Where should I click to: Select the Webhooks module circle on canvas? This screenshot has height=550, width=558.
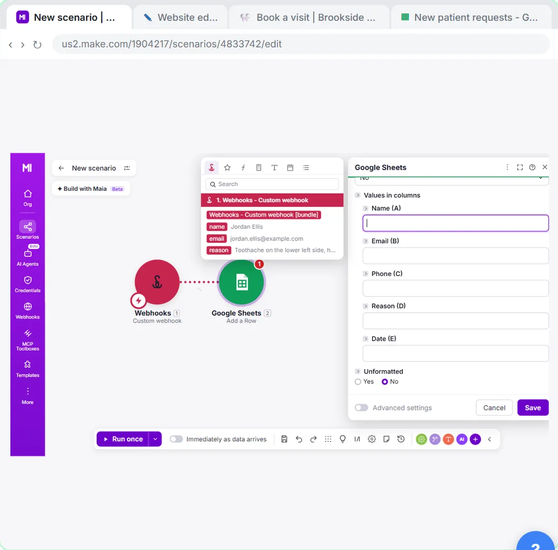tap(157, 282)
